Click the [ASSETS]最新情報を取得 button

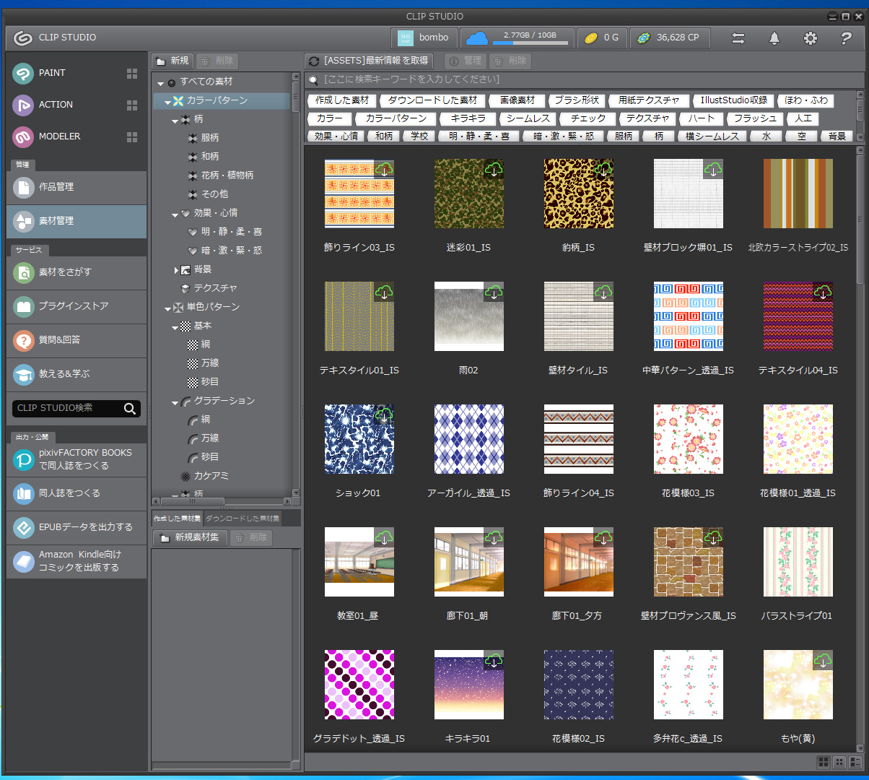coord(369,61)
